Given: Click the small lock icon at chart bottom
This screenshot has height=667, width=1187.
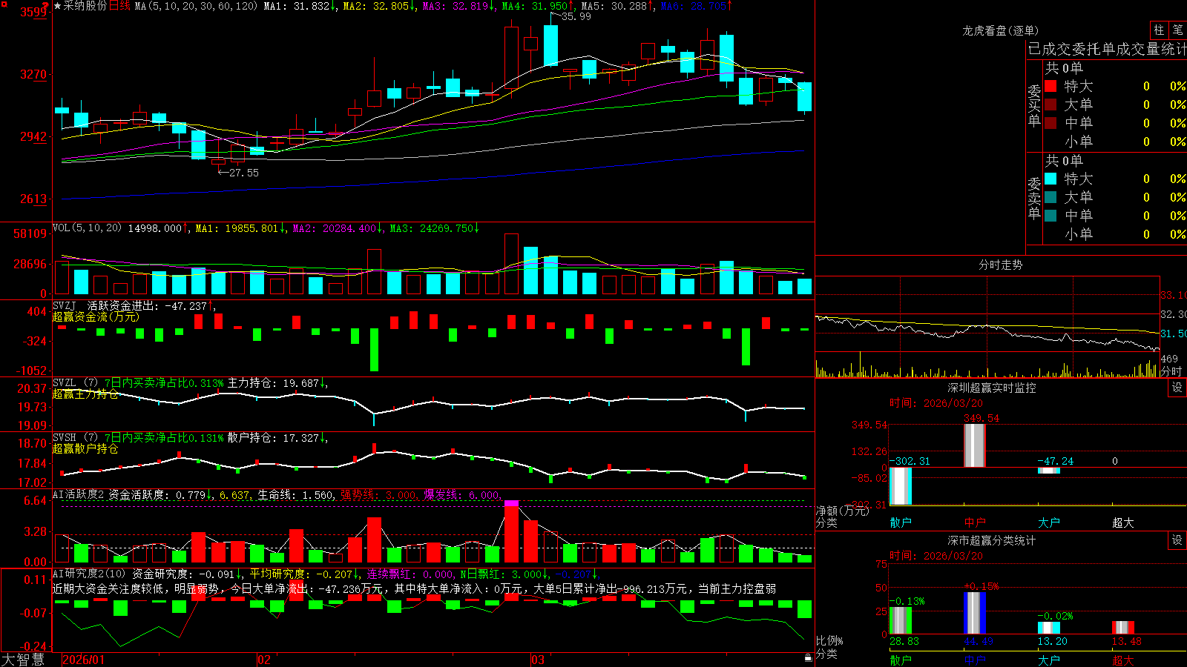Looking at the screenshot, I should coord(809,657).
